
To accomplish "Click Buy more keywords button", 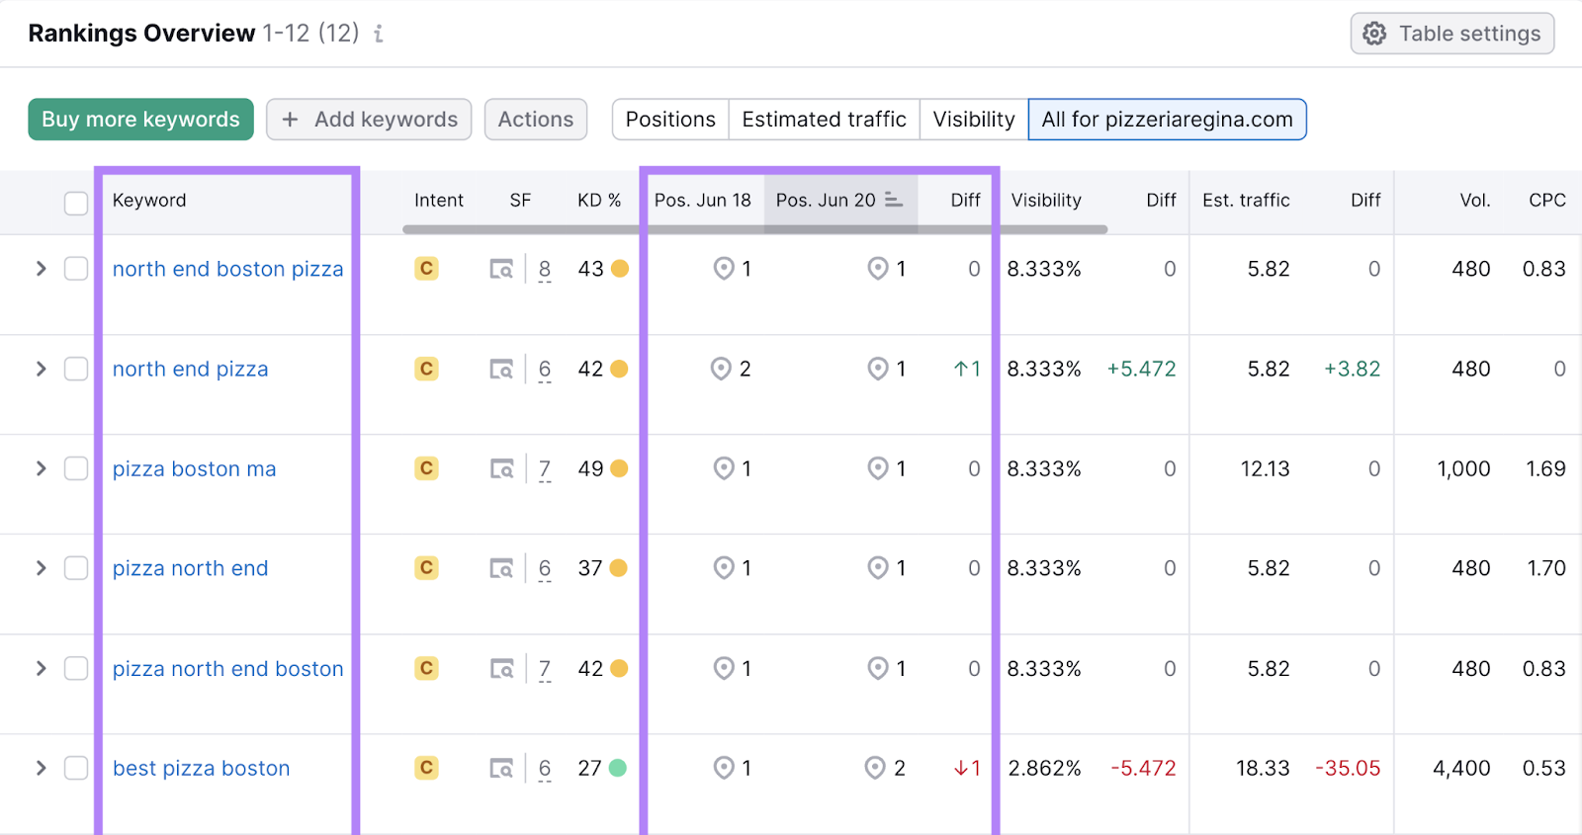I will click(x=140, y=120).
